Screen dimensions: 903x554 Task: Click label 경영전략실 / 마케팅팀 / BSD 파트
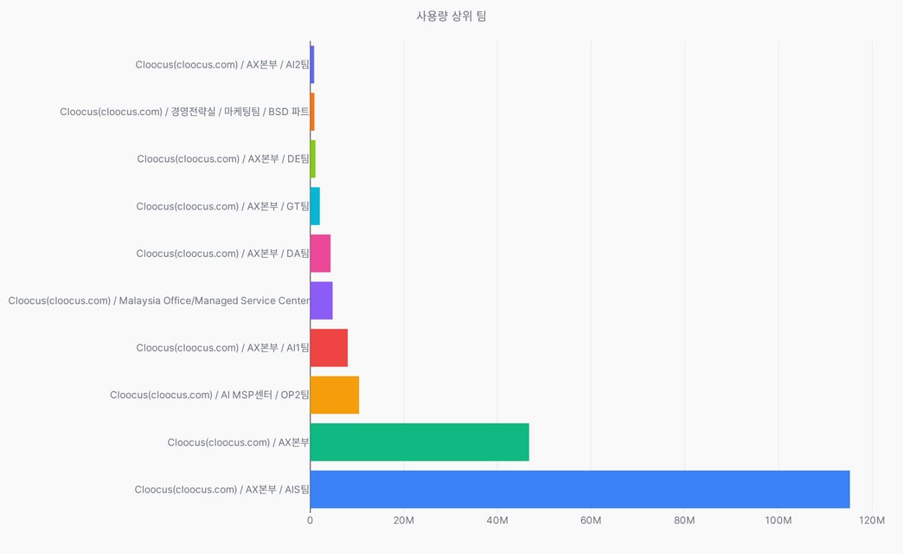(184, 112)
